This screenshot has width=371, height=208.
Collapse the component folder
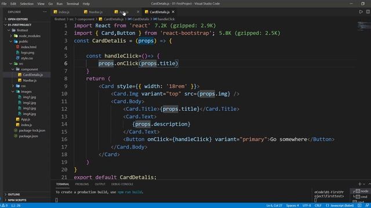tap(30, 69)
